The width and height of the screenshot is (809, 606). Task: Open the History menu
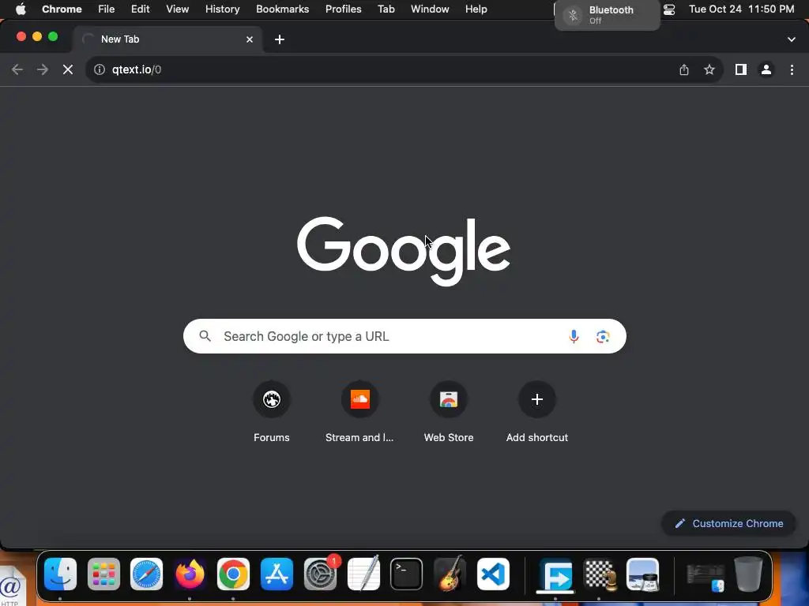coord(222,9)
